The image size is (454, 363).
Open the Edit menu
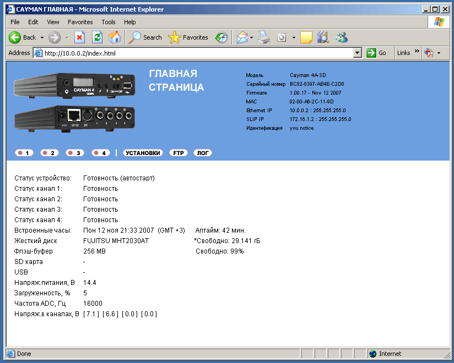click(33, 22)
